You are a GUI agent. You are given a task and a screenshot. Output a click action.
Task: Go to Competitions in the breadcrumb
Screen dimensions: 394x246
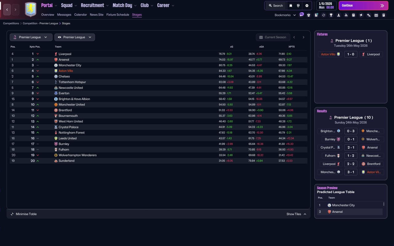pos(11,23)
